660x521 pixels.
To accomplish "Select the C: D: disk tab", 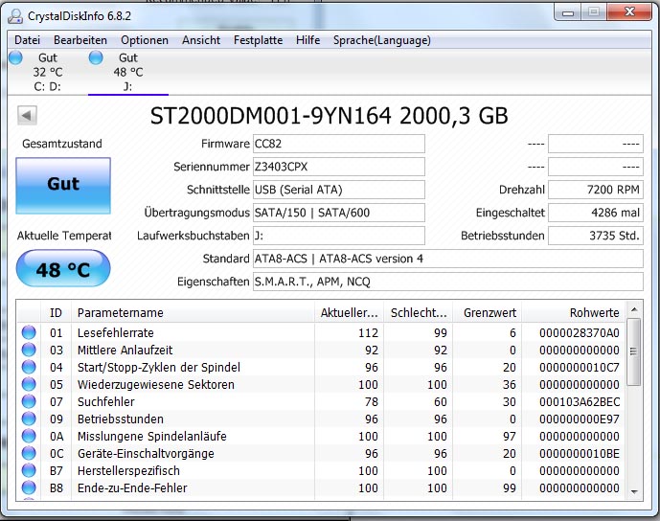I will [x=47, y=72].
